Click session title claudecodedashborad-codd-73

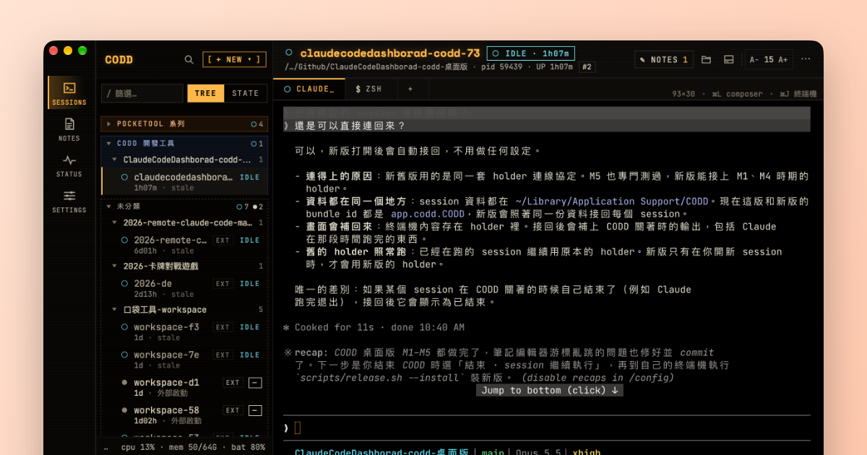point(389,53)
